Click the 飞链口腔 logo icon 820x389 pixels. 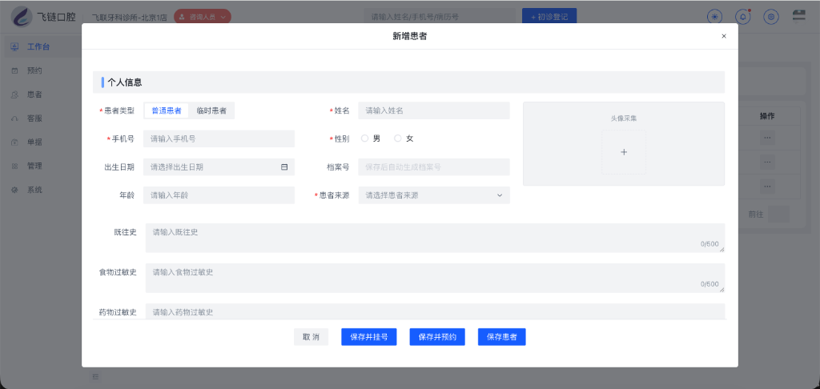tap(22, 16)
